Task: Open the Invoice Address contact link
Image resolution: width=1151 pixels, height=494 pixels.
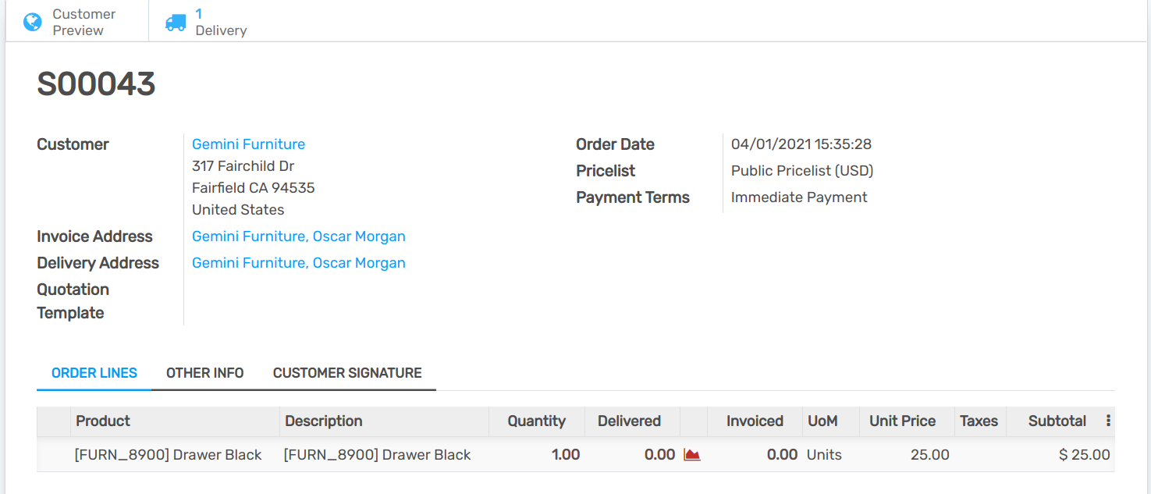Action: pyautogui.click(x=299, y=236)
